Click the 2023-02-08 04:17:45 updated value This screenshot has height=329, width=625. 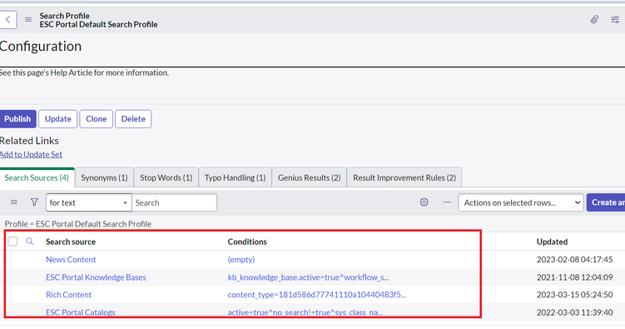(574, 259)
